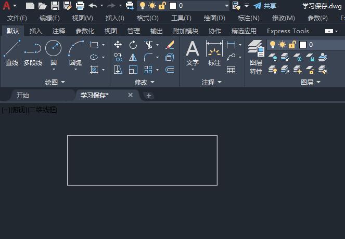The image size is (345, 239).
Task: Click the Save As icon
Action: click(x=68, y=6)
